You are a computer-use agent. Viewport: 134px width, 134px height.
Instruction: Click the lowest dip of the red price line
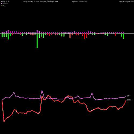click(x=4, y=122)
